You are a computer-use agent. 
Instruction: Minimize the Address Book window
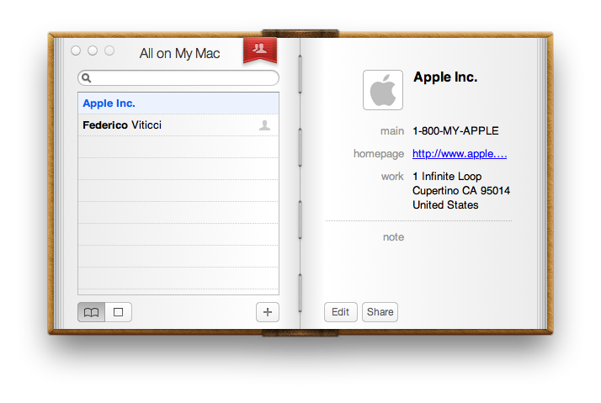coord(93,50)
